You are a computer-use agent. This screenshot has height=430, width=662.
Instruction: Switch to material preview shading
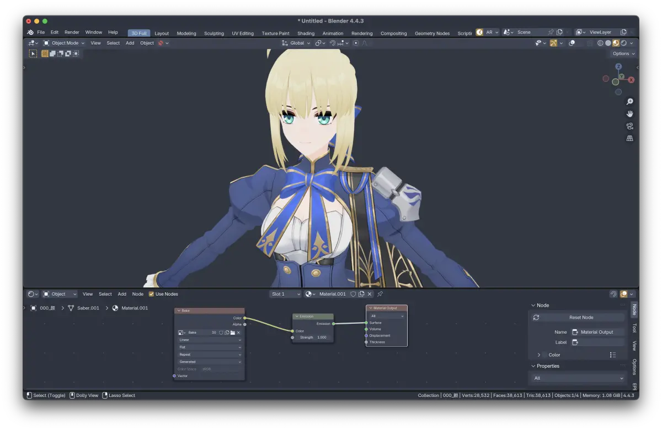(616, 43)
